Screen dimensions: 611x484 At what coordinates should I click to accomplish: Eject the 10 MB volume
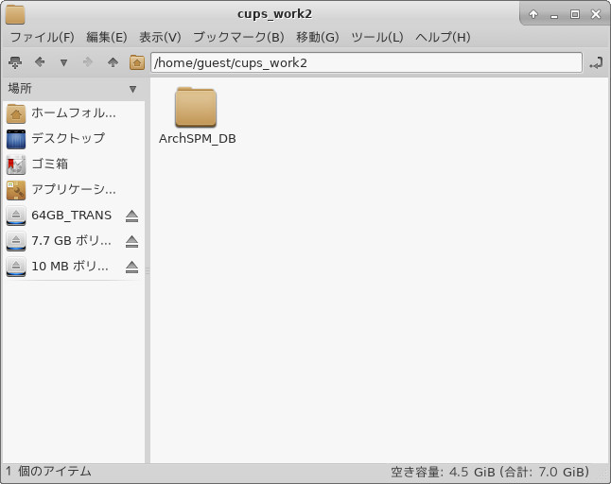coord(132,268)
